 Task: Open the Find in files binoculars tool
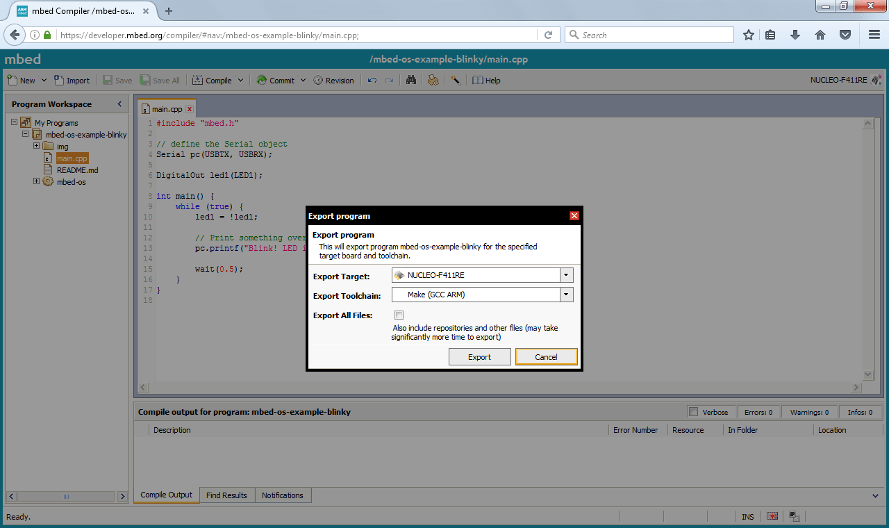[410, 80]
